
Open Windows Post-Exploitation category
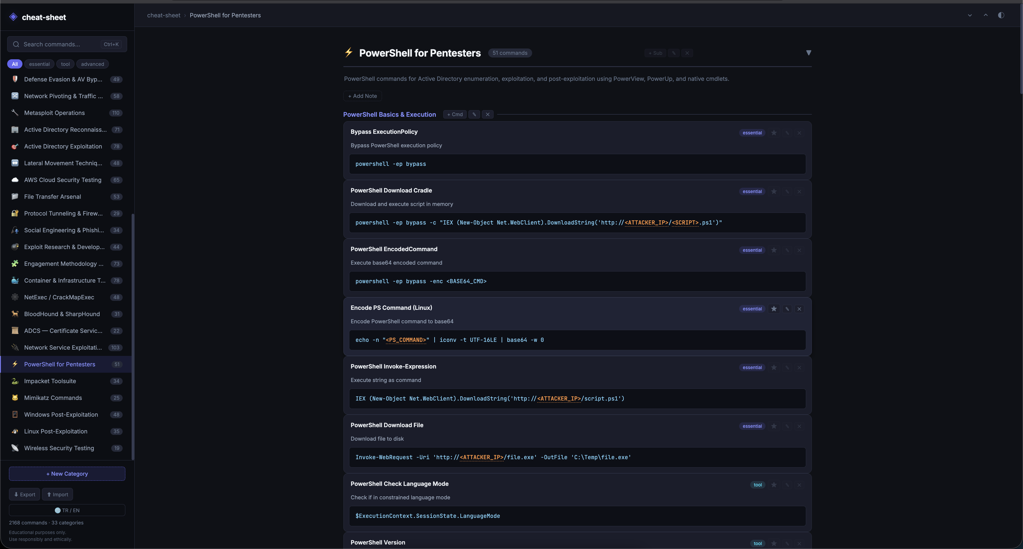point(66,414)
